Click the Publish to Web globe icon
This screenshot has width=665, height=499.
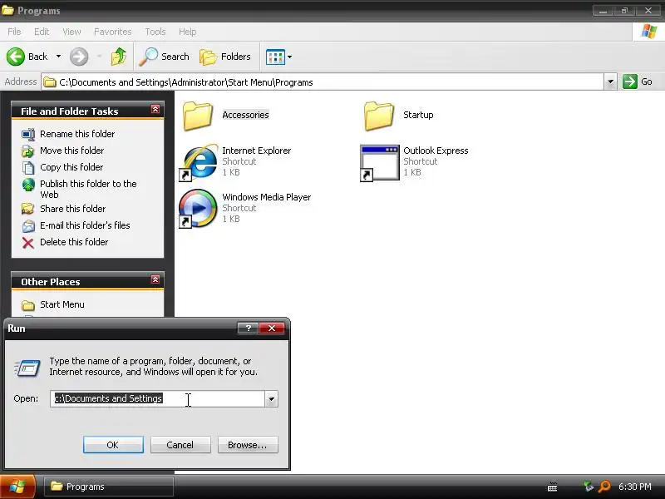point(28,185)
